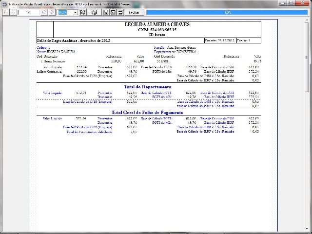Viewport: 312px width, 234px height.
Task: Click the INSS value 49,76 in header row
Action: coord(257,61)
